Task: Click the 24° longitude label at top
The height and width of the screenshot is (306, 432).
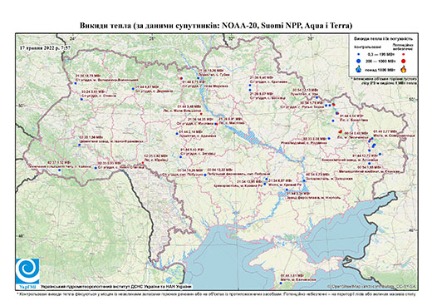Action: point(73,38)
